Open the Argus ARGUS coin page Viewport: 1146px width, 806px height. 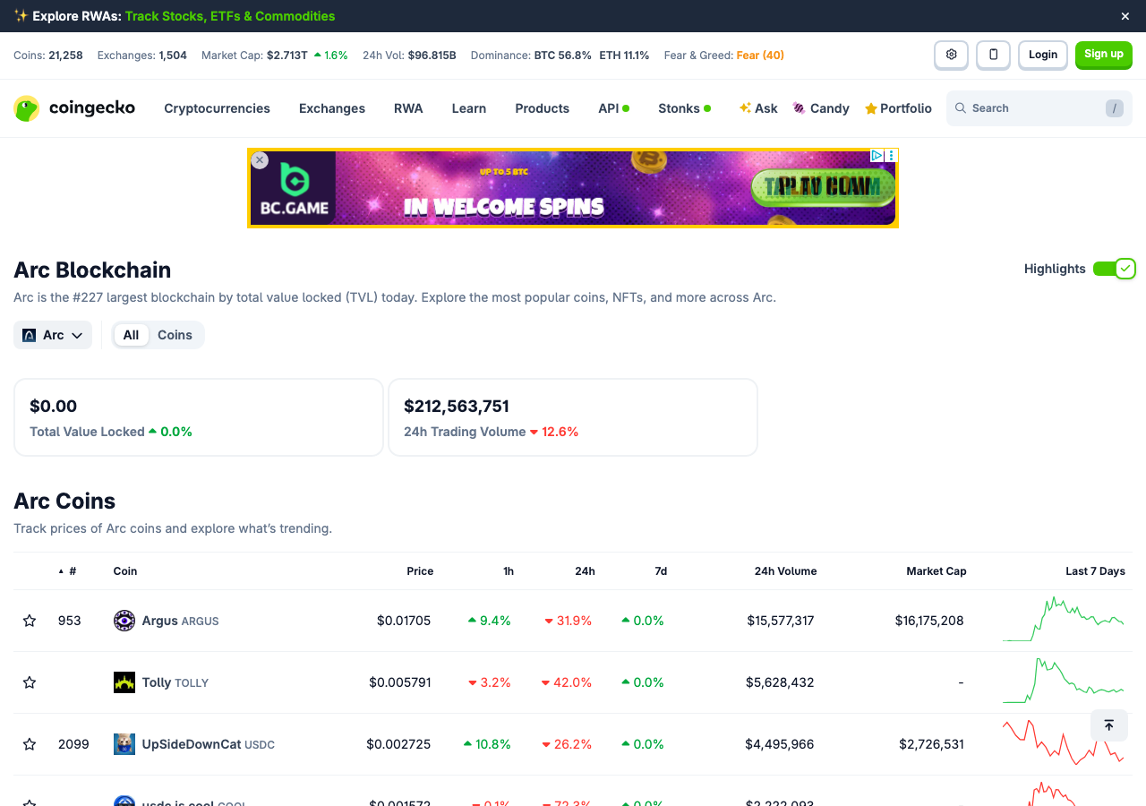pos(180,621)
